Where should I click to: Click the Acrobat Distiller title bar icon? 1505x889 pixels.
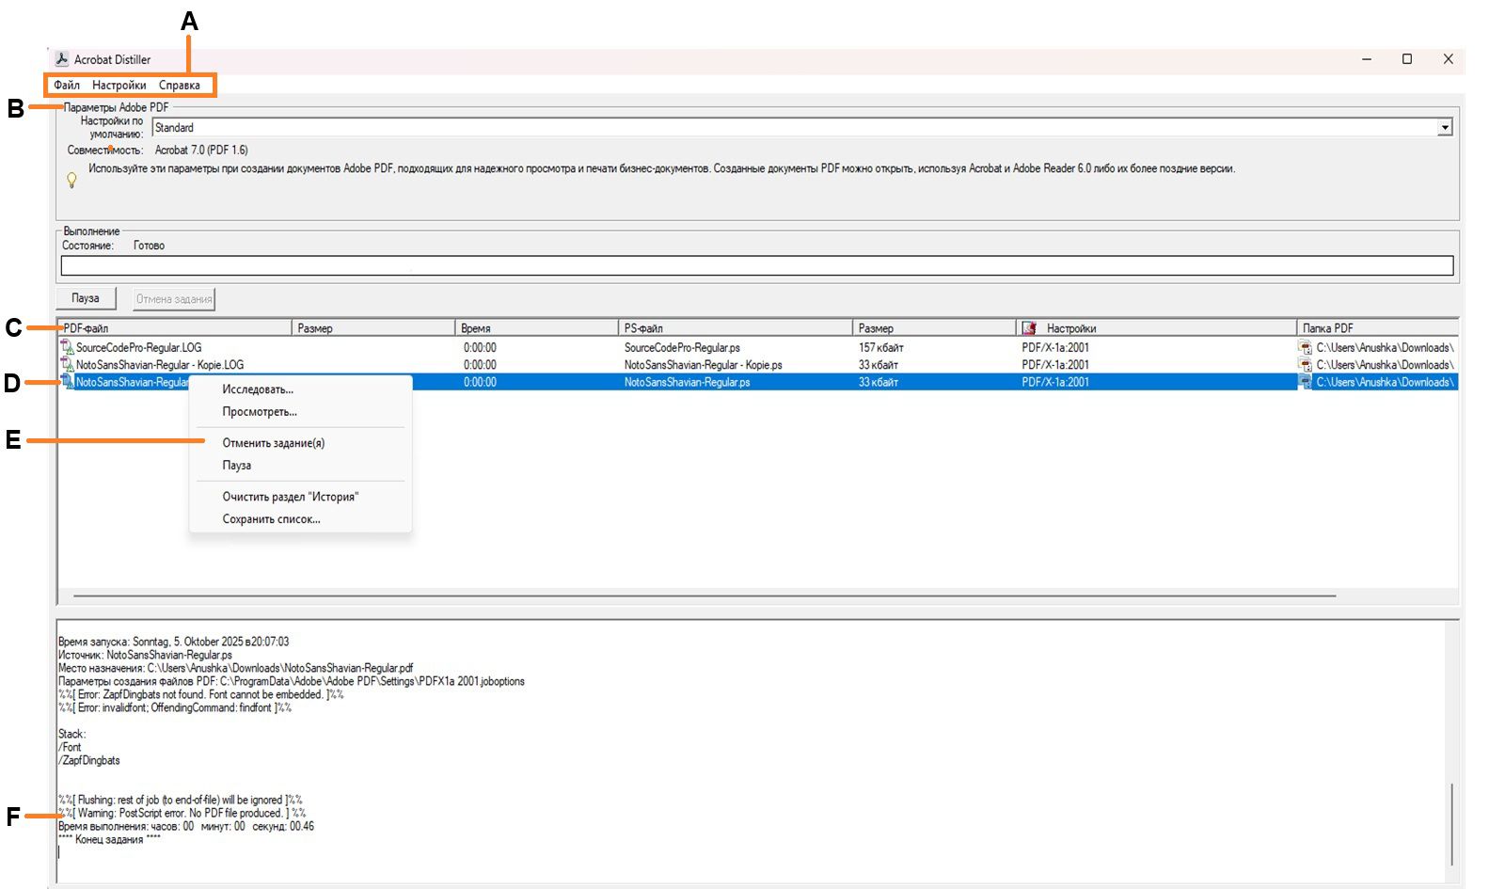pos(62,59)
